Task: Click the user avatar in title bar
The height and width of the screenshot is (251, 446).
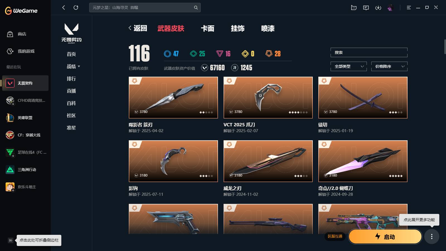Action: point(390,8)
